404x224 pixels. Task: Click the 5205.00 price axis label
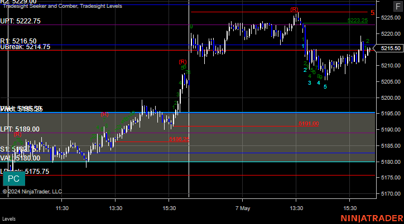[x=391, y=82]
